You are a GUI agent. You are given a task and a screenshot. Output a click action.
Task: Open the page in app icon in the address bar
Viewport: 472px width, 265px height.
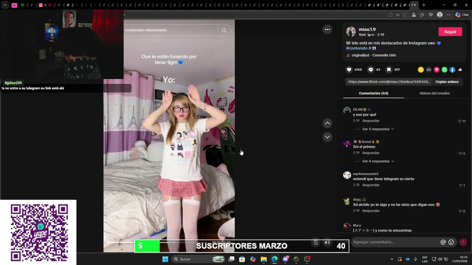tap(391, 15)
